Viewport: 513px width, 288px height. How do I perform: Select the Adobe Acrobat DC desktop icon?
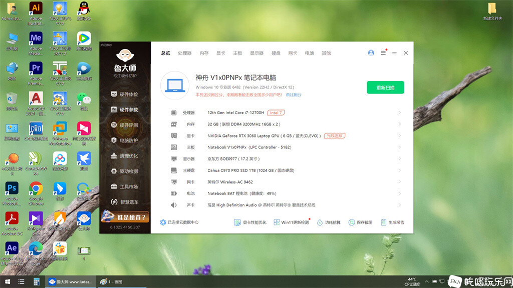coord(12,223)
